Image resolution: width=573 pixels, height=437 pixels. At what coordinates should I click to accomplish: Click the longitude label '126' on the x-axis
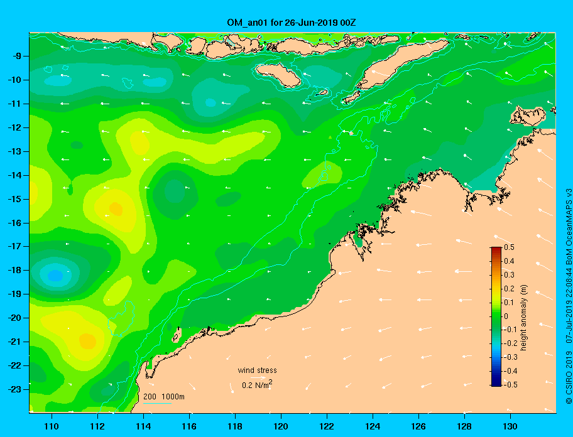pyautogui.click(x=418, y=426)
